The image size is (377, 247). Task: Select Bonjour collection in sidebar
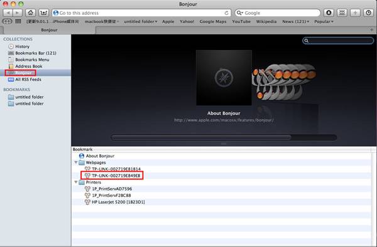click(x=35, y=73)
